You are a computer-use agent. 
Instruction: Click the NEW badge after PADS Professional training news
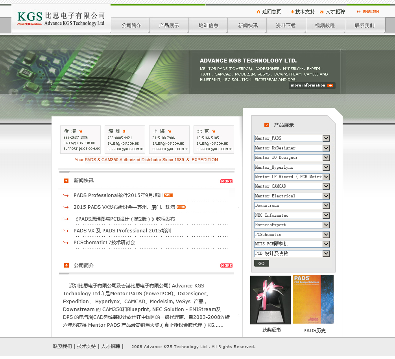click(x=168, y=195)
